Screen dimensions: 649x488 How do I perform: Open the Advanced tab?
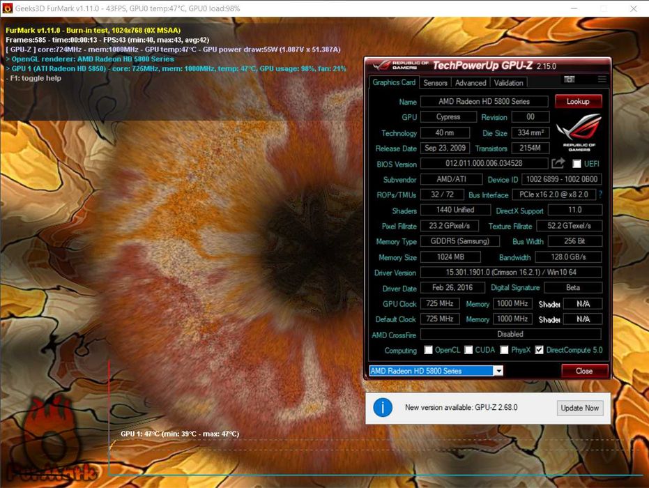[x=471, y=83]
